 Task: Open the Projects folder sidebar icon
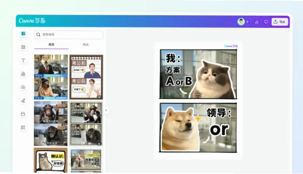click(23, 114)
